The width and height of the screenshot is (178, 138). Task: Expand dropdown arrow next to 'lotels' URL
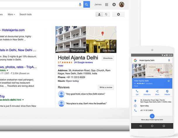point(8,70)
